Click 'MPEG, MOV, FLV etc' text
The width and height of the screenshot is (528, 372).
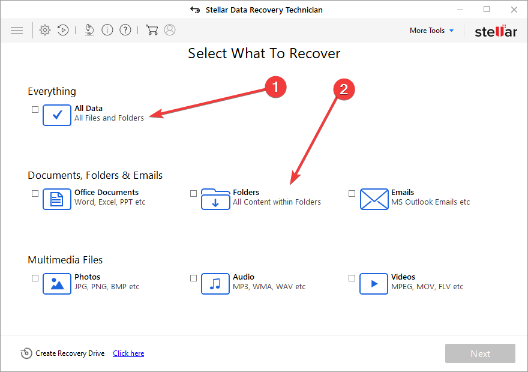coord(427,286)
